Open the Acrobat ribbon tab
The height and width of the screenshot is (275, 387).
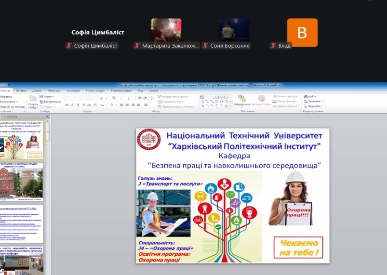click(154, 91)
